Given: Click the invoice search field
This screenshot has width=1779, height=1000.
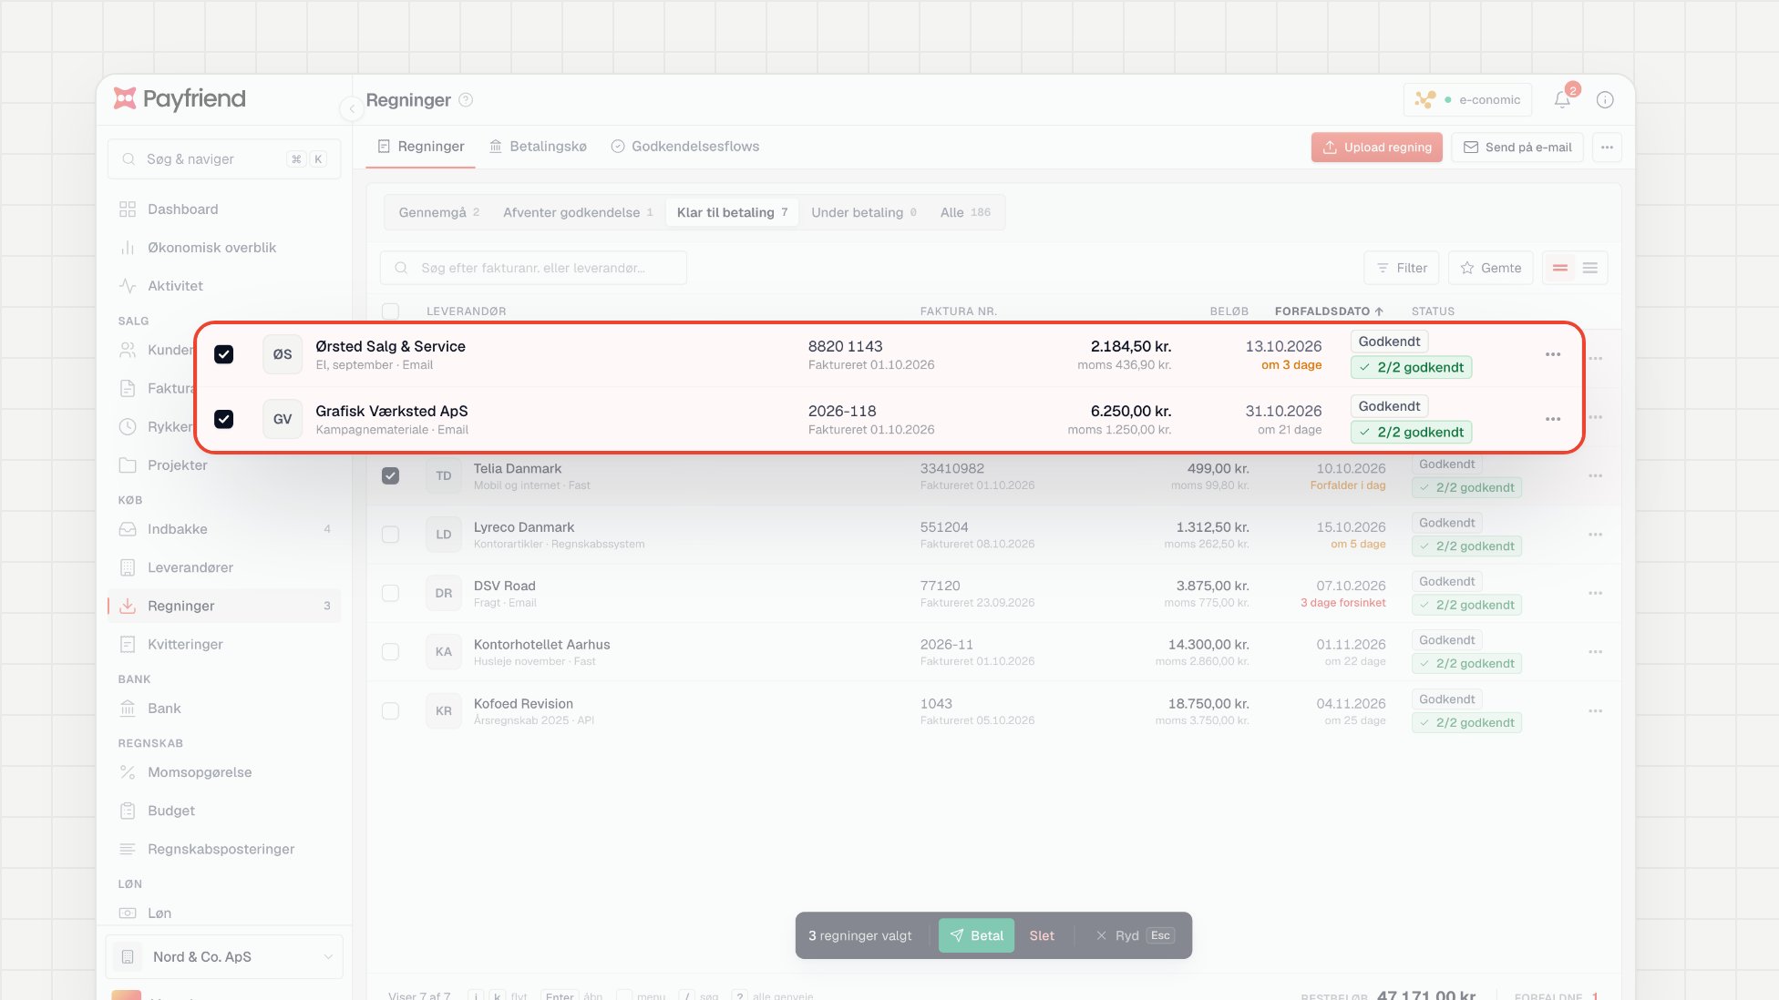Looking at the screenshot, I should click(533, 268).
